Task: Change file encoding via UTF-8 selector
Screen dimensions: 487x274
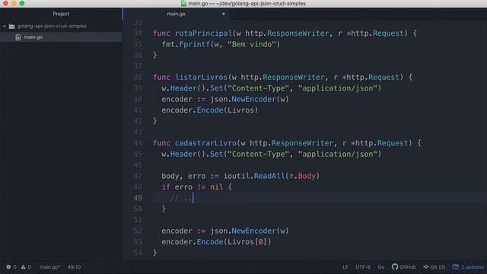Action: pyautogui.click(x=363, y=267)
